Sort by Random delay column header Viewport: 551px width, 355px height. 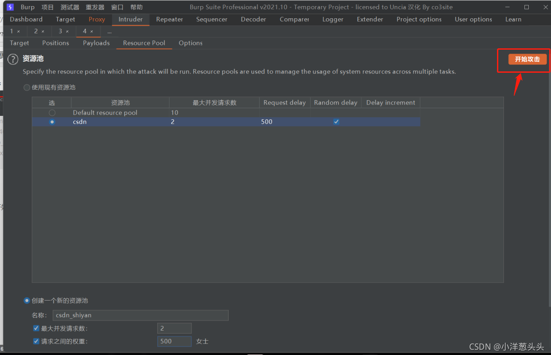[x=336, y=103]
